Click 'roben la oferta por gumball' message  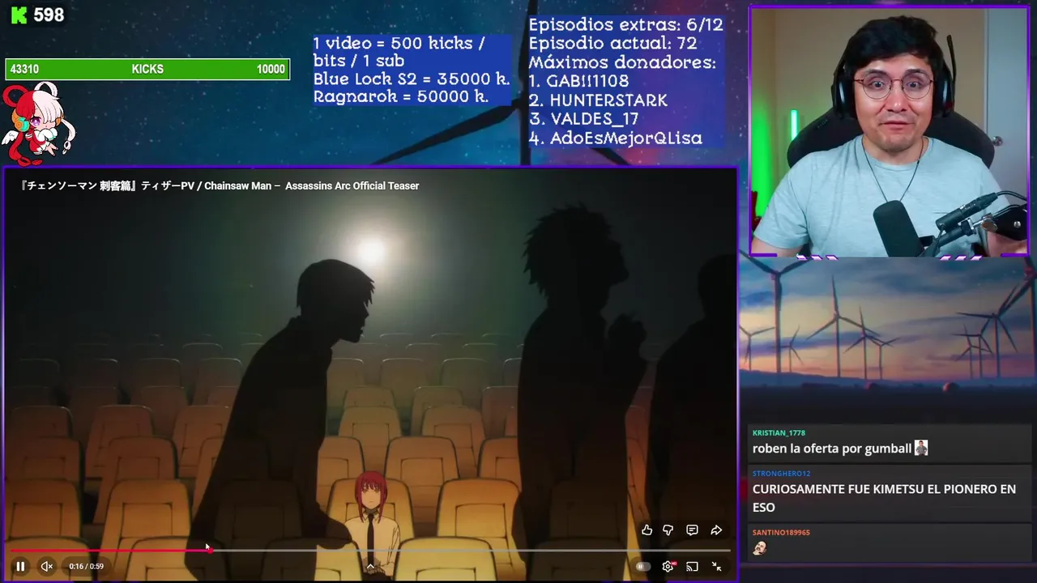[x=832, y=449]
